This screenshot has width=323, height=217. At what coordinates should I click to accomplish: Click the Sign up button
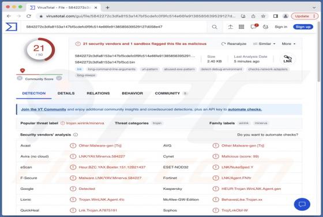click(x=303, y=27)
